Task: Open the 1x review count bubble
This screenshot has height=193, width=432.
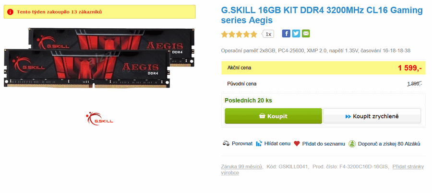Action: click(268, 34)
